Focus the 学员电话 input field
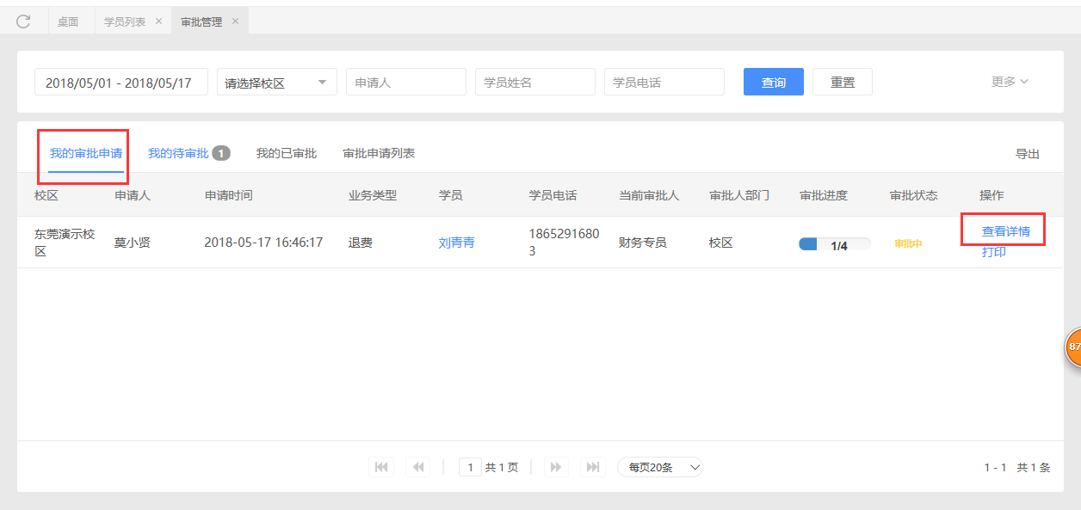Image resolution: width=1081 pixels, height=510 pixels. [664, 82]
